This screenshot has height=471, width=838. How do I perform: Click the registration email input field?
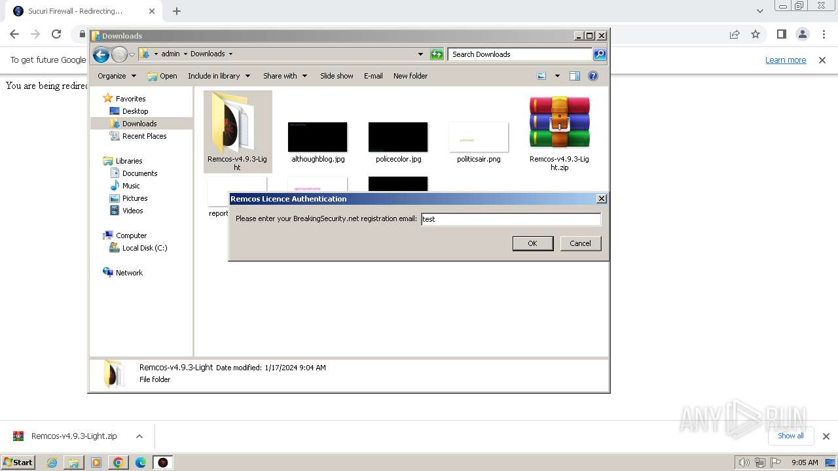tap(511, 219)
